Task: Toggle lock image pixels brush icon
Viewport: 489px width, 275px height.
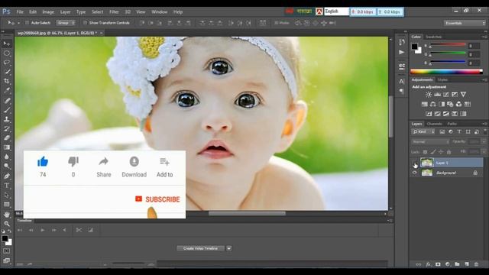Action: click(x=433, y=152)
